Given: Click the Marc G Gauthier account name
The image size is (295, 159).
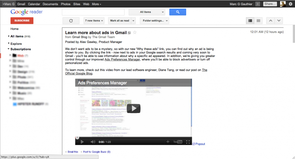Looking at the screenshot, I should (x=241, y=4).
